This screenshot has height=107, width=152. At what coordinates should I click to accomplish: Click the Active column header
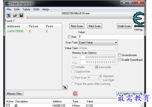pos(10,101)
